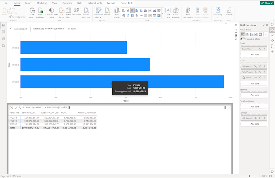Open OneLake data hub
The height and width of the screenshot is (178, 275).
52,13
